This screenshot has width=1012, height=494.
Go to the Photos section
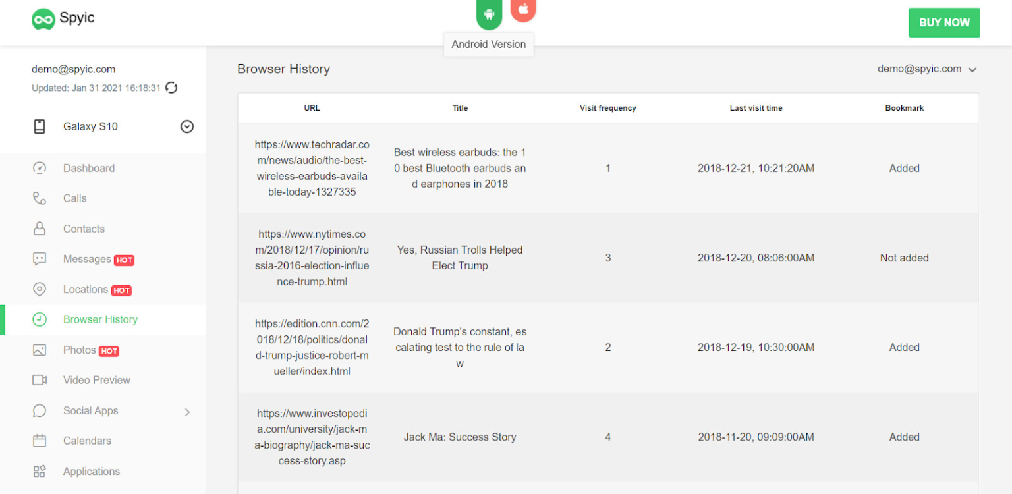pyautogui.click(x=80, y=350)
